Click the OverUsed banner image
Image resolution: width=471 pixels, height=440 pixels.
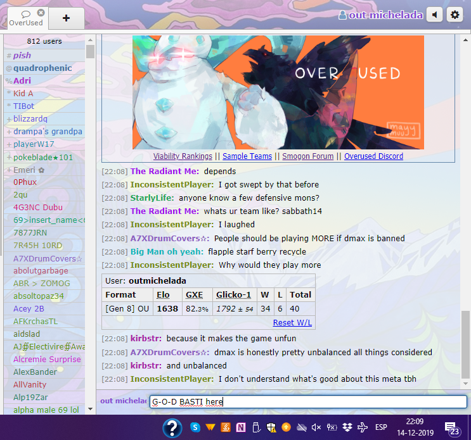click(278, 92)
